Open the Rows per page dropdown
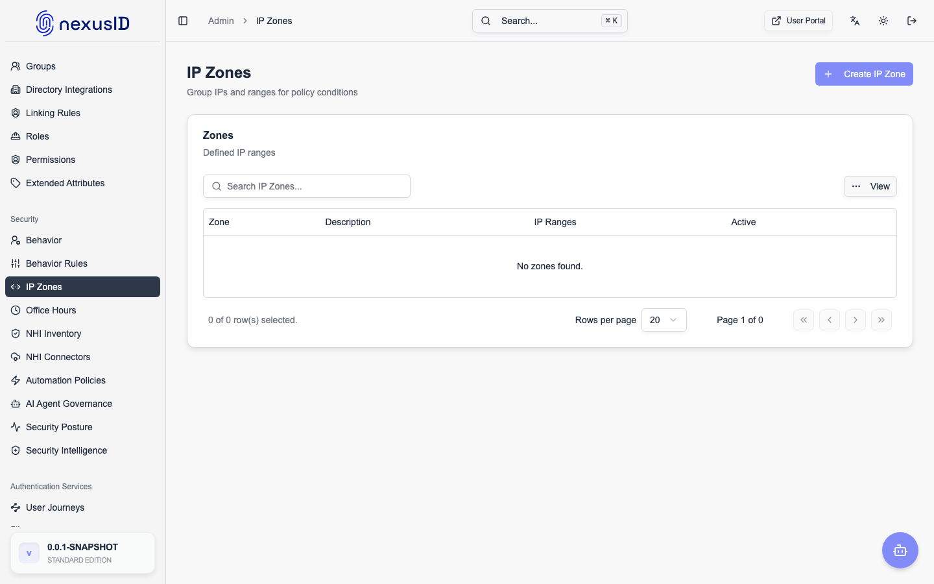 [x=664, y=320]
